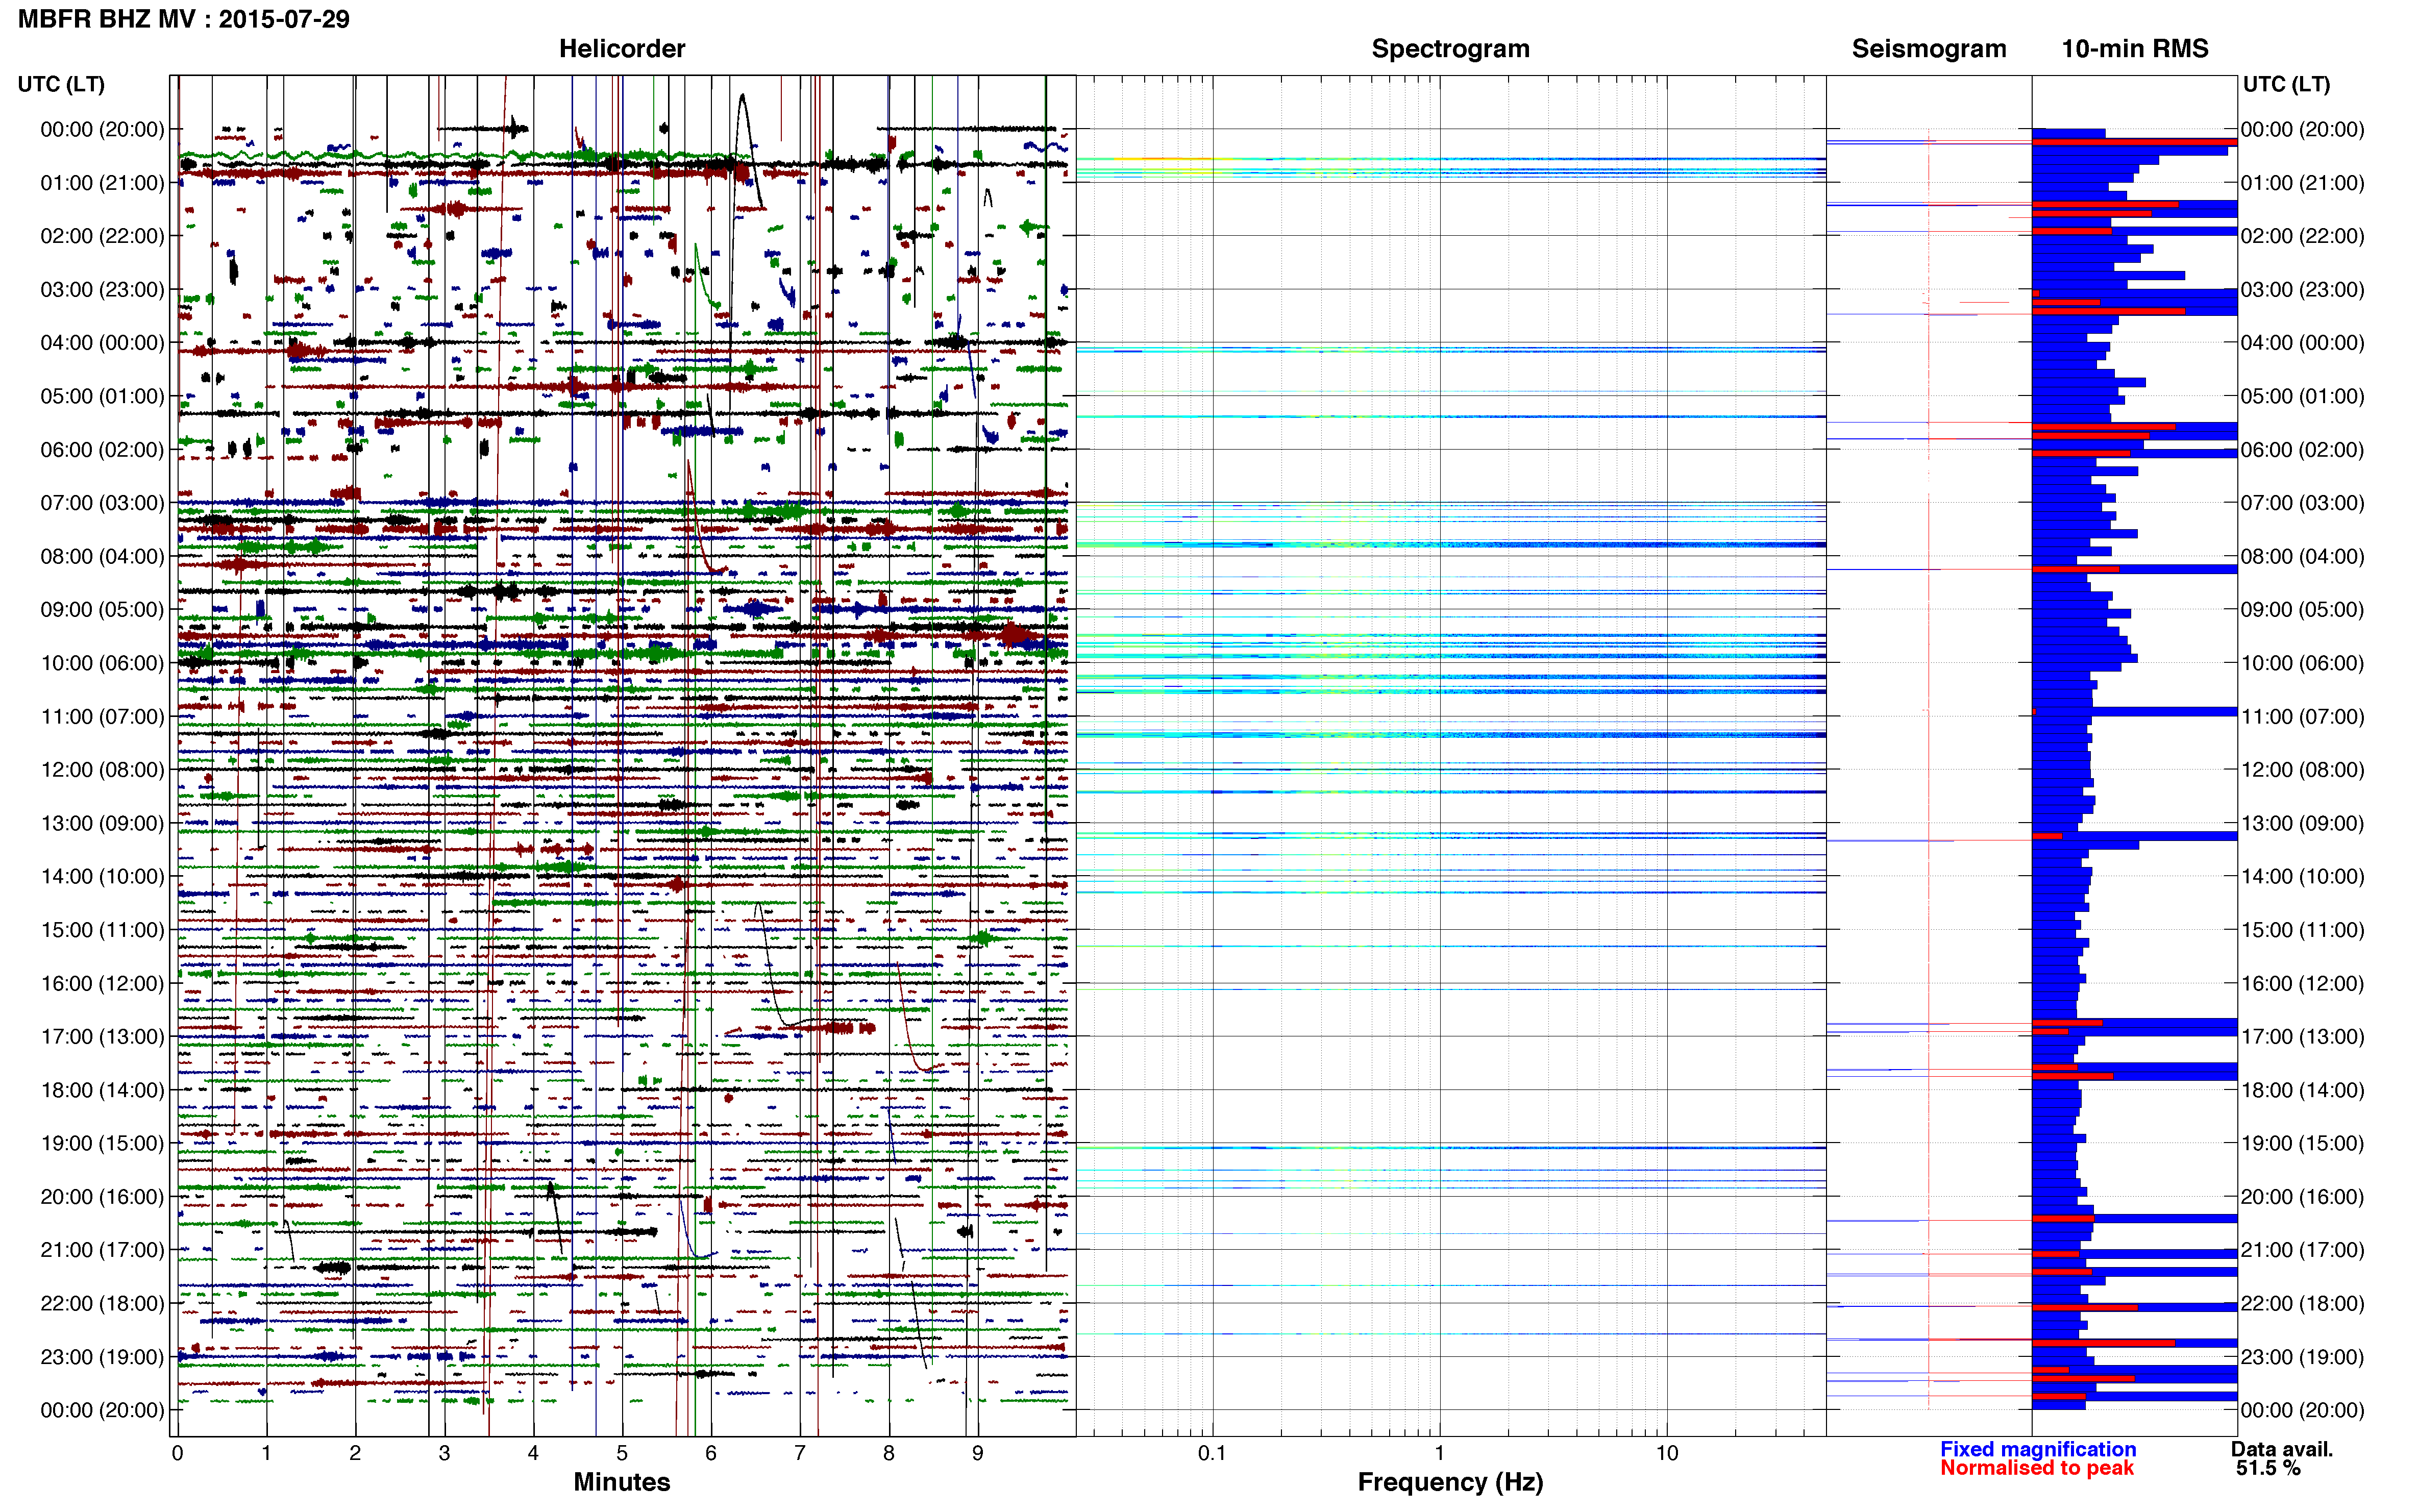This screenshot has height=1512, width=2419.
Task: Click the '0.1' tick on Frequency axis
Action: [1212, 1453]
